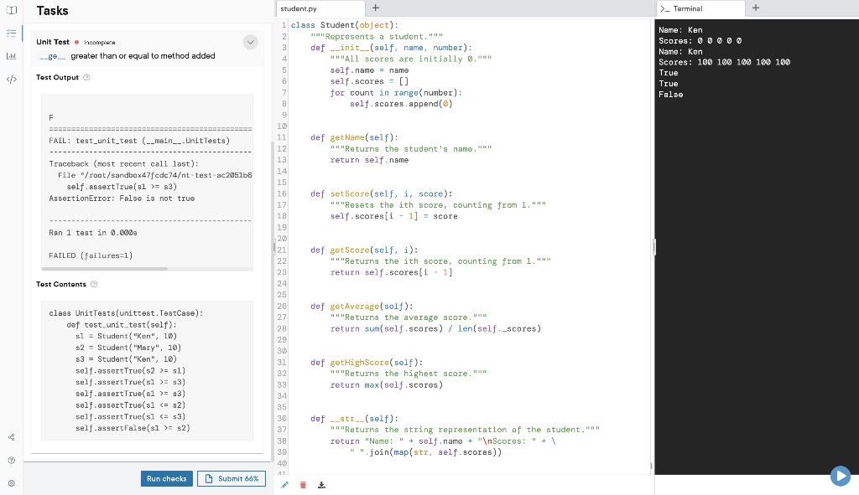Open the bar chart sidebar icon

(x=12, y=56)
